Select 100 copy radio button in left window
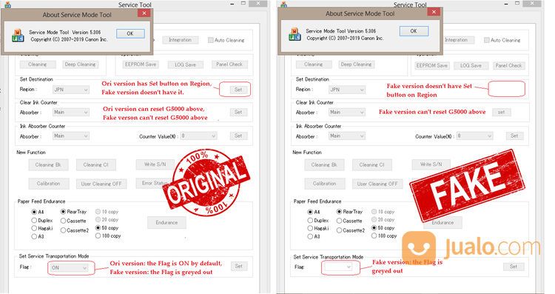 coord(98,235)
